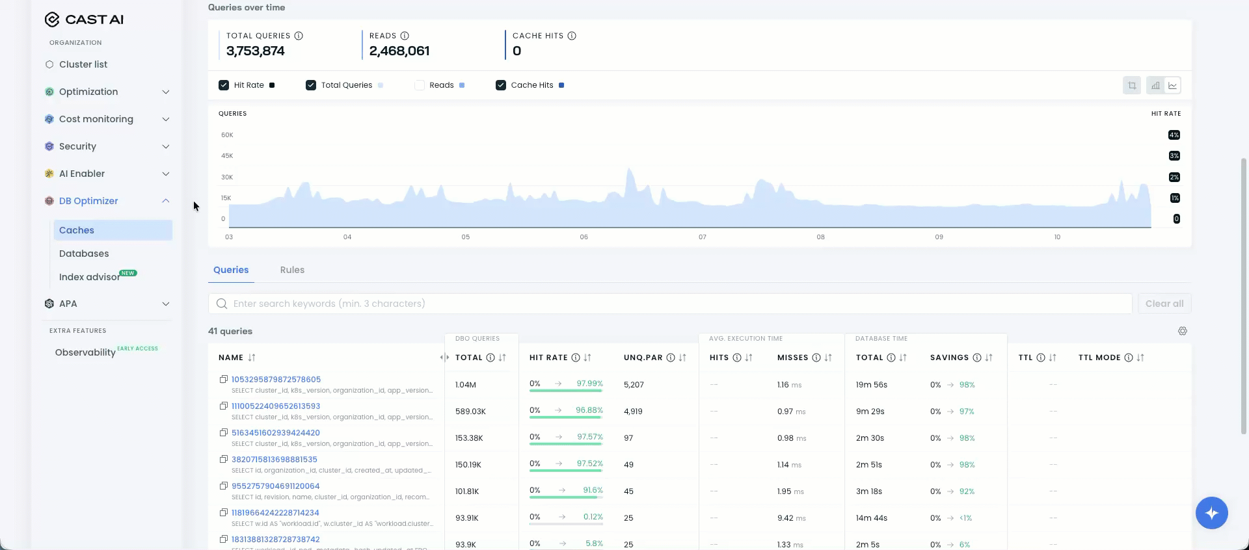Switch to bar chart view icon

pyautogui.click(x=1155, y=85)
